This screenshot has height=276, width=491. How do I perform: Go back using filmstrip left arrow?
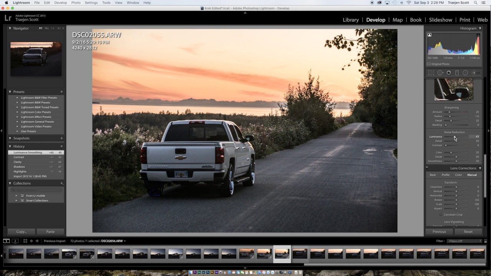pyautogui.click(x=31, y=241)
